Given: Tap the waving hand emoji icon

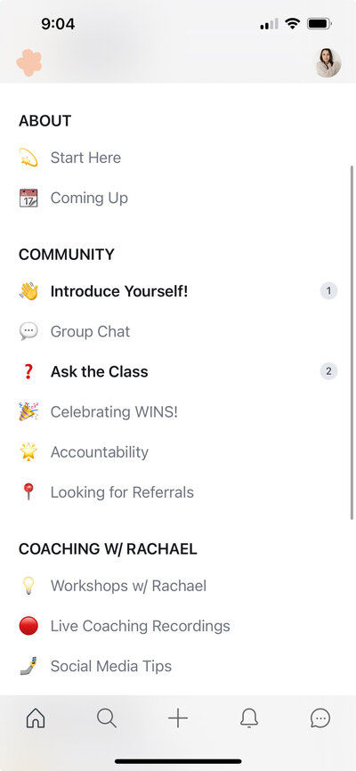Looking at the screenshot, I should click(x=28, y=291).
